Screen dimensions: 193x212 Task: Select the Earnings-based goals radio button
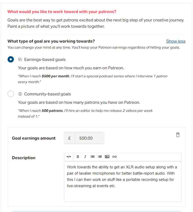(x=11, y=60)
